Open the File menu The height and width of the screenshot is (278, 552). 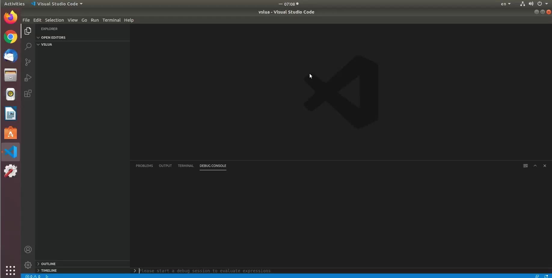(x=26, y=20)
